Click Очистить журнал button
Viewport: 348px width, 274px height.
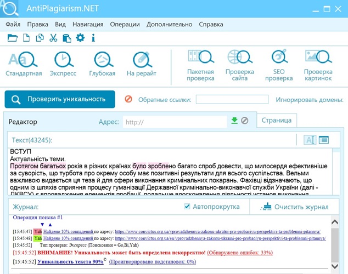pyautogui.click(x=295, y=207)
